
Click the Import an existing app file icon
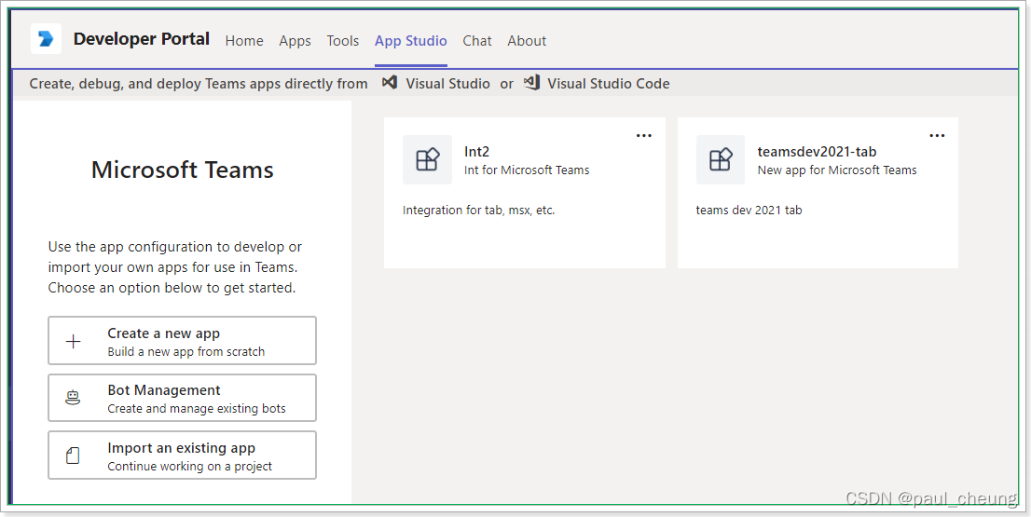tap(73, 456)
